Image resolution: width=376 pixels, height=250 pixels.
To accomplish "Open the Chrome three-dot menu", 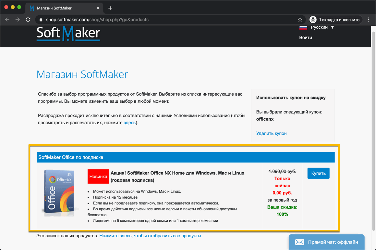I will coord(369,20).
